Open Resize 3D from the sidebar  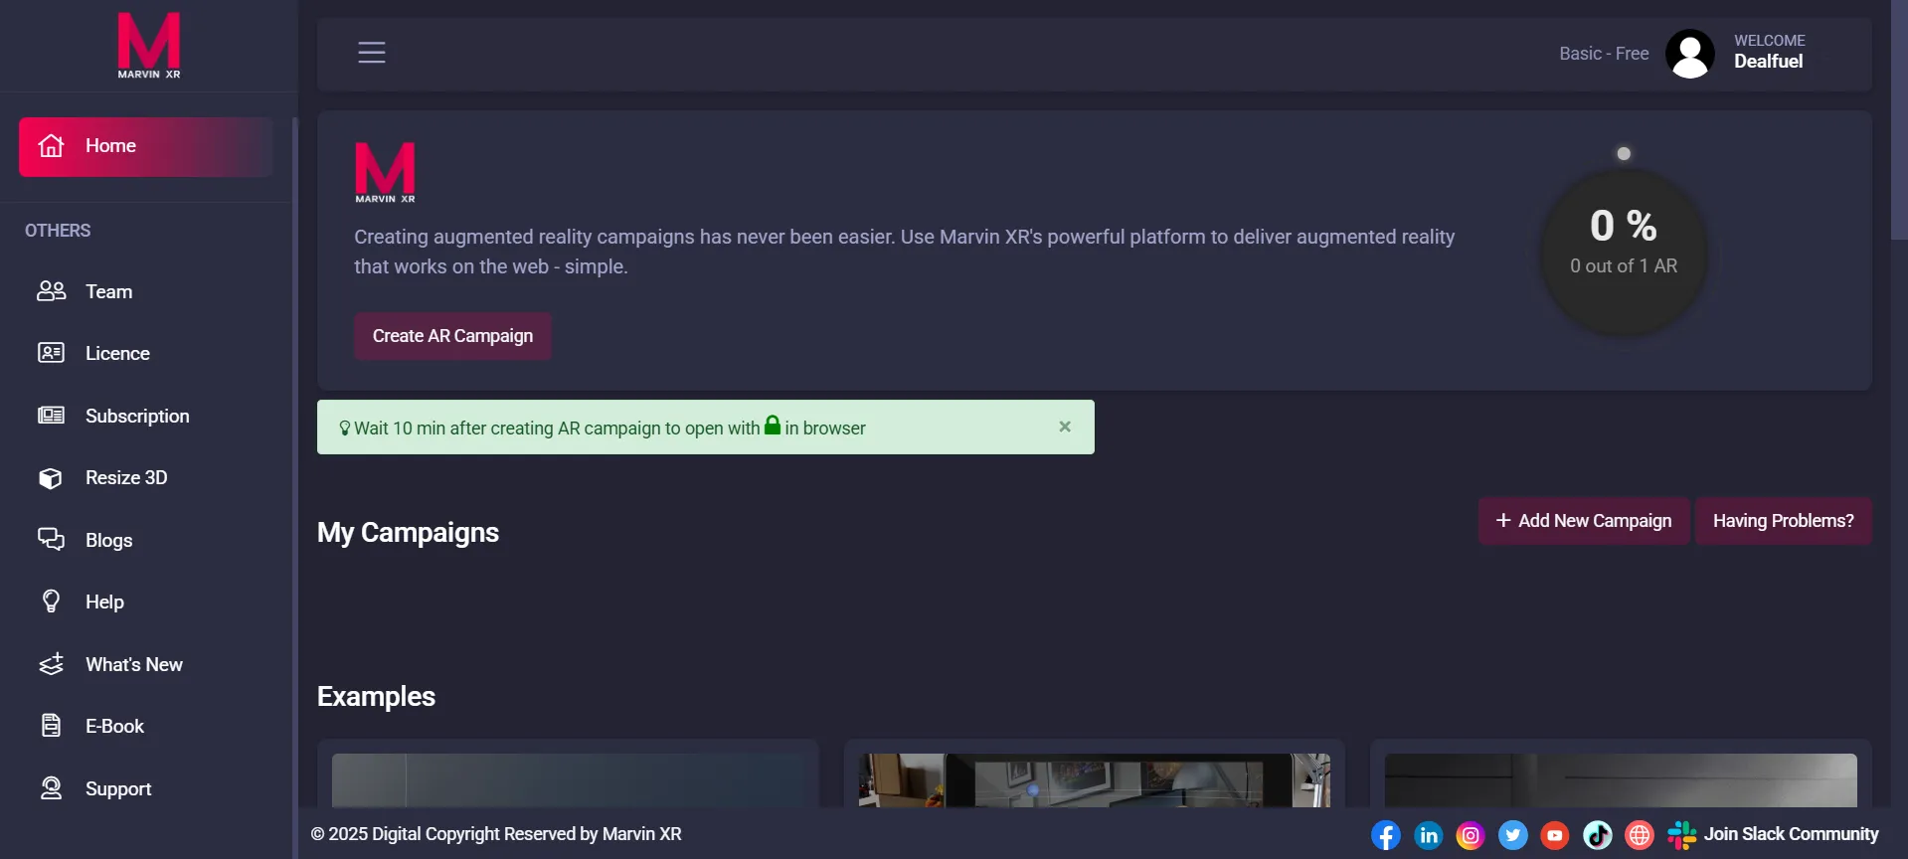point(125,478)
